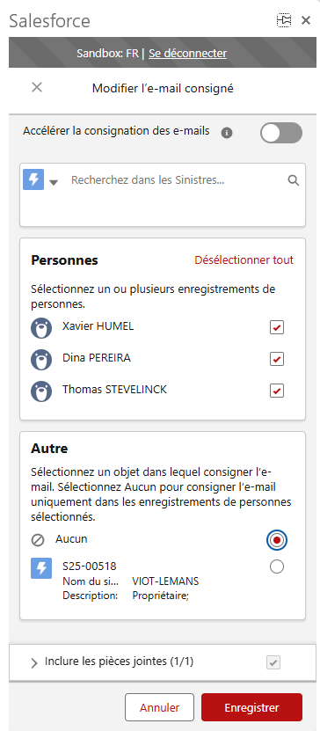The image size is (320, 731).
Task: Uncheck the Xavier HUMEL checkbox
Action: pyautogui.click(x=277, y=328)
